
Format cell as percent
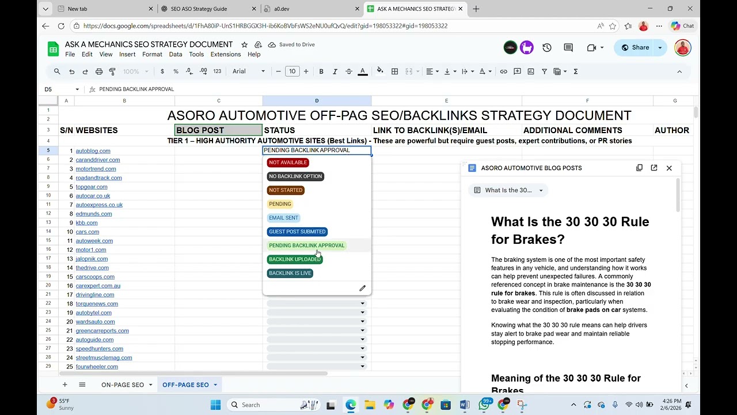176,71
